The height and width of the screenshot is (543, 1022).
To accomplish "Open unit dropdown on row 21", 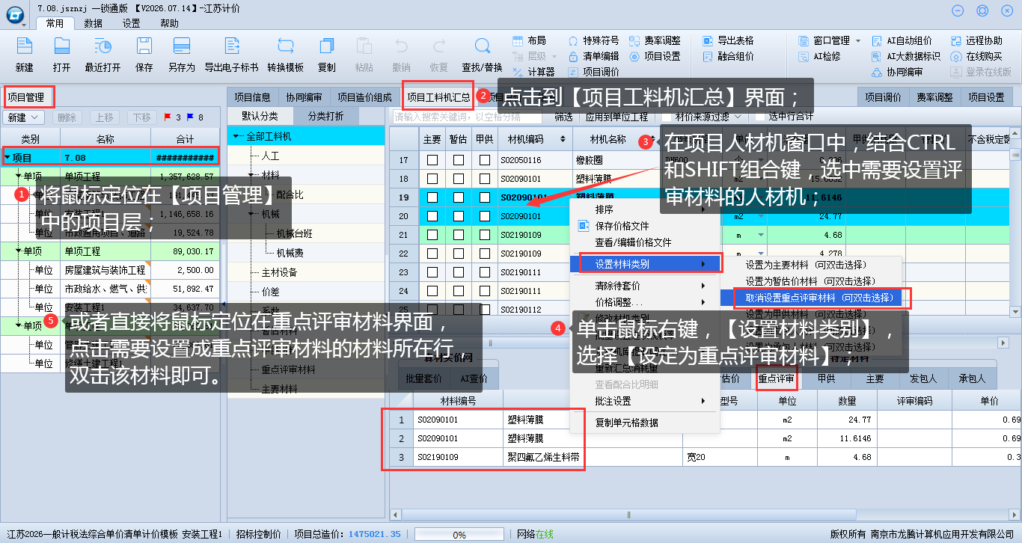I will click(x=760, y=235).
